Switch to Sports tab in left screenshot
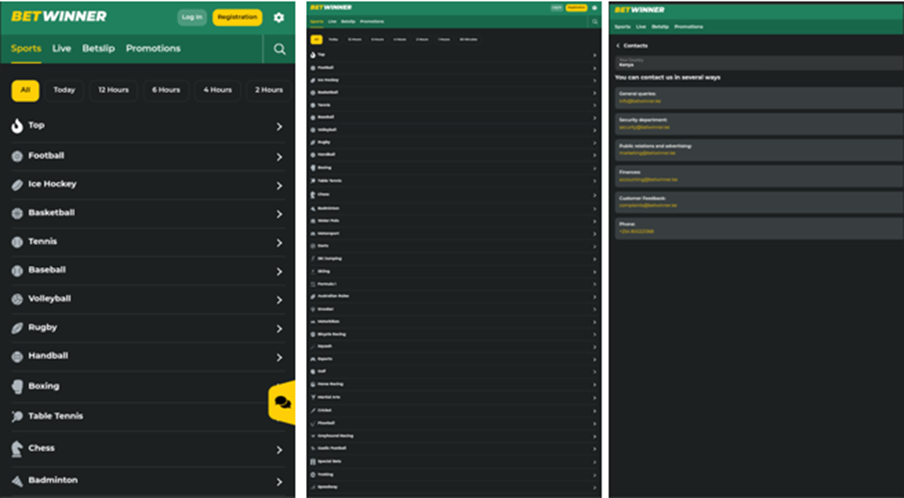The image size is (904, 498). (x=26, y=49)
